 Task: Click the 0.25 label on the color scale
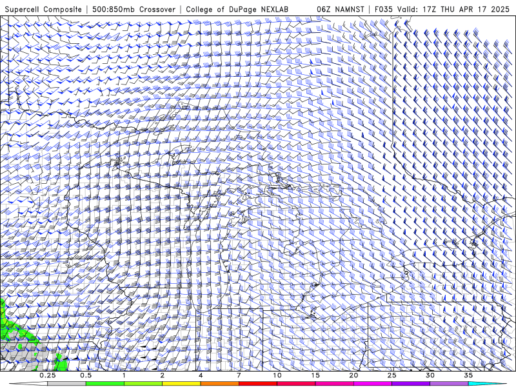coord(48,375)
